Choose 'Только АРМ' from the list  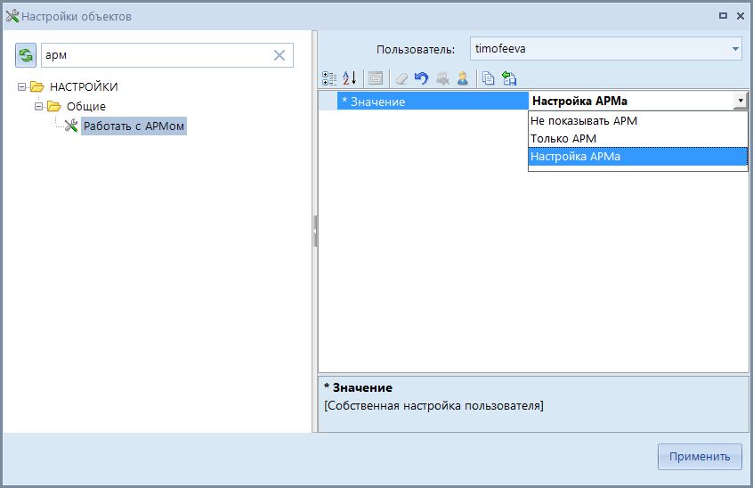coord(563,139)
